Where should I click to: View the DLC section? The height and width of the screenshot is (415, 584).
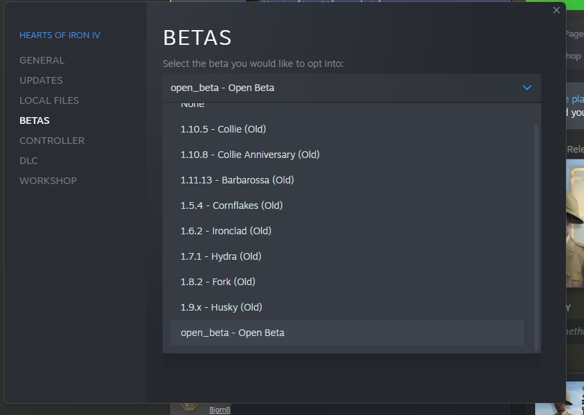28,160
